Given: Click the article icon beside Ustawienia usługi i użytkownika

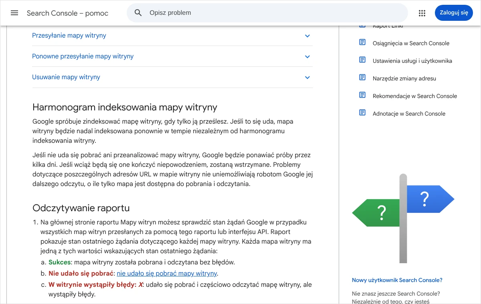Looking at the screenshot, I should pos(362,60).
